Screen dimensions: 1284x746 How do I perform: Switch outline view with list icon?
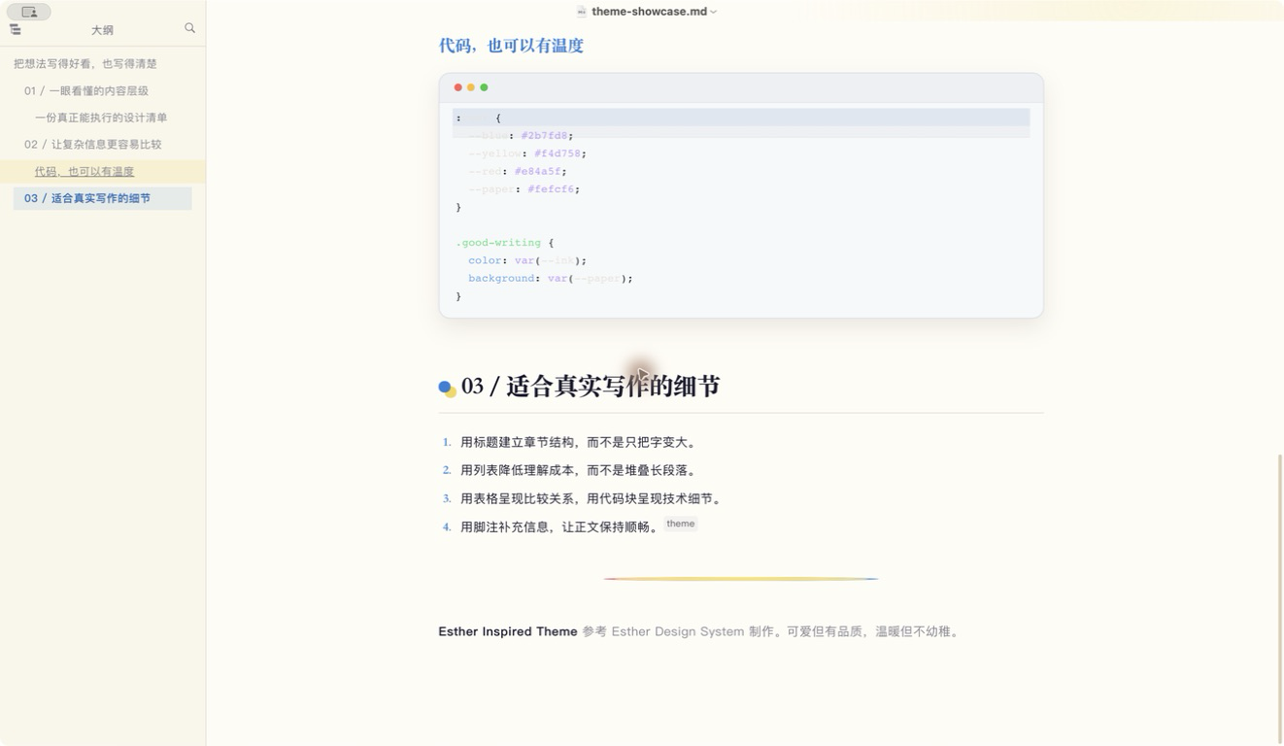pyautogui.click(x=16, y=29)
